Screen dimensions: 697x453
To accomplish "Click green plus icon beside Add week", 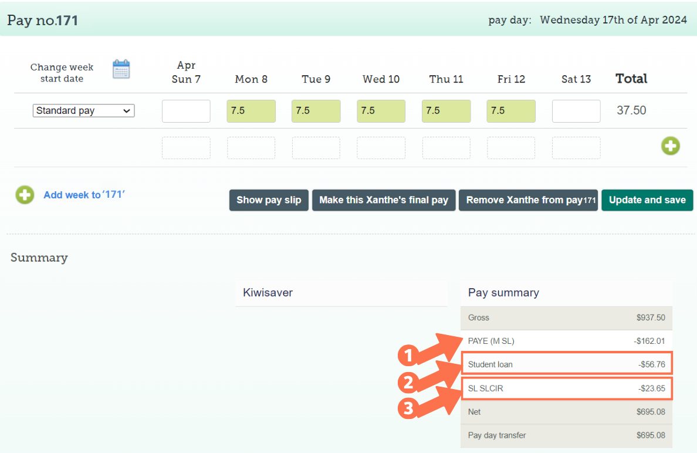I will pyautogui.click(x=25, y=195).
